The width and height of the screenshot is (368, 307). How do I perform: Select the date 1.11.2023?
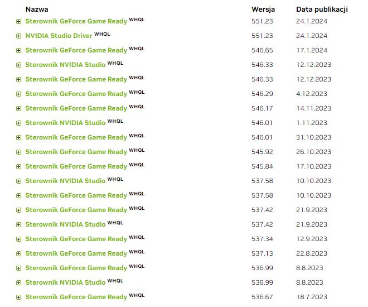pyautogui.click(x=312, y=123)
